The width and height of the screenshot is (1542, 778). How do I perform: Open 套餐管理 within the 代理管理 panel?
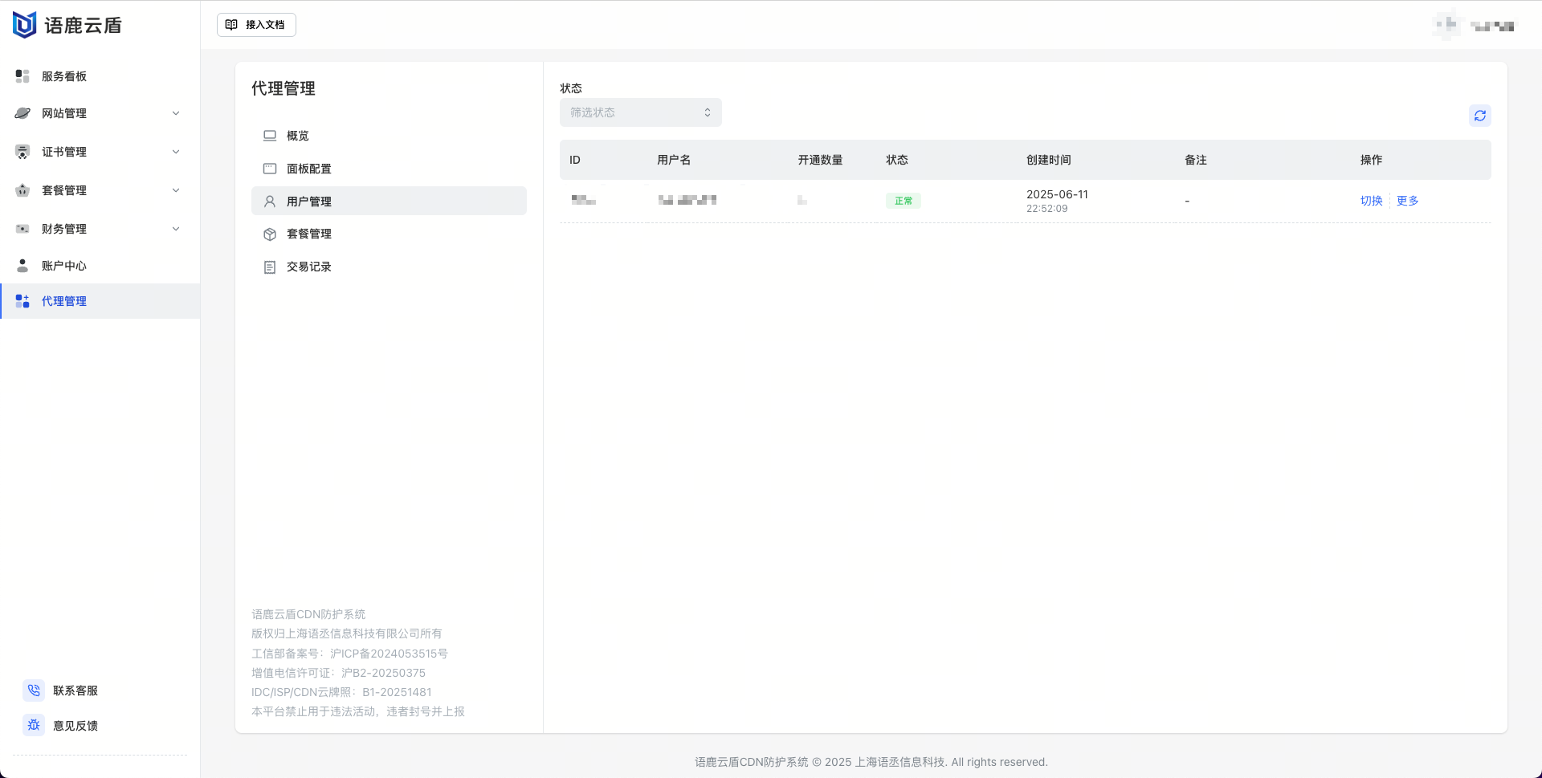[x=309, y=234]
